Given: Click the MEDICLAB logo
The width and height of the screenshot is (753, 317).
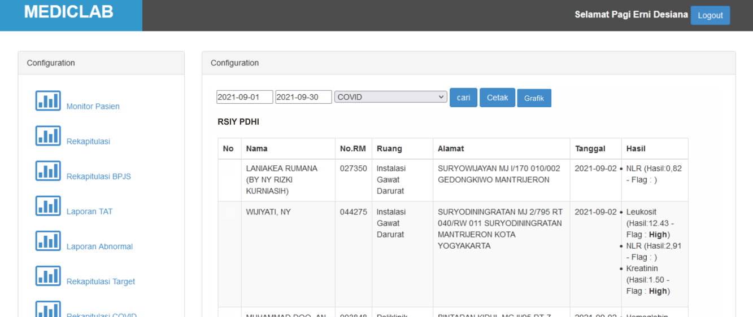Looking at the screenshot, I should (x=68, y=12).
